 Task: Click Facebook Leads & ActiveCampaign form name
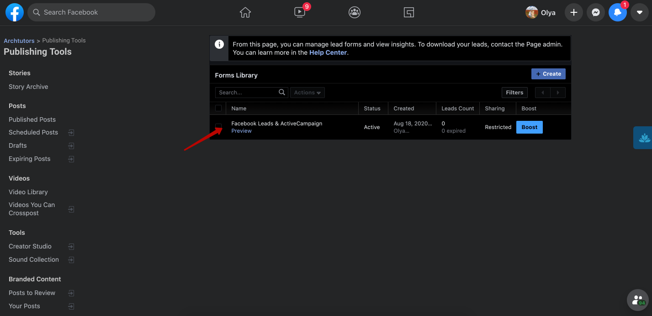[x=277, y=124]
